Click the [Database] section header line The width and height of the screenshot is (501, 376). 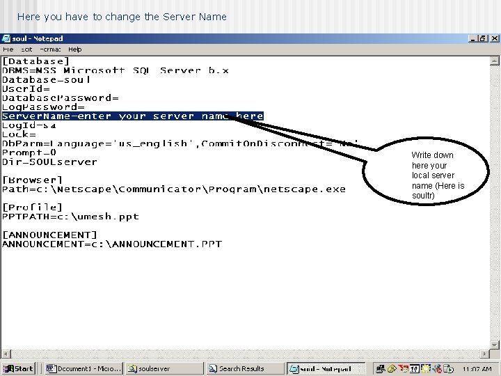(x=35, y=61)
